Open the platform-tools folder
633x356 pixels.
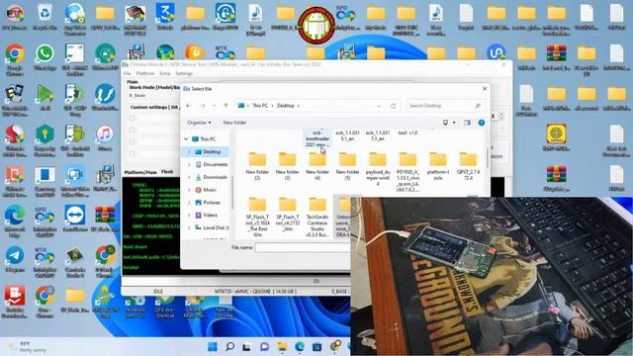point(437,166)
